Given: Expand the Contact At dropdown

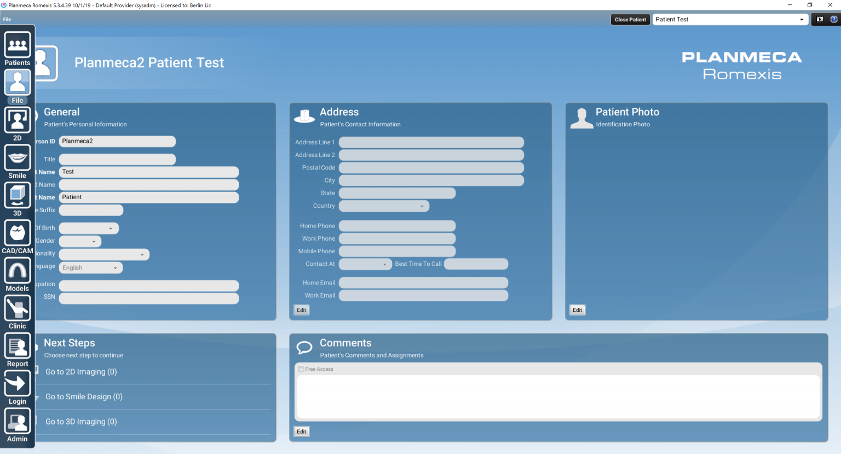Looking at the screenshot, I should (x=384, y=264).
